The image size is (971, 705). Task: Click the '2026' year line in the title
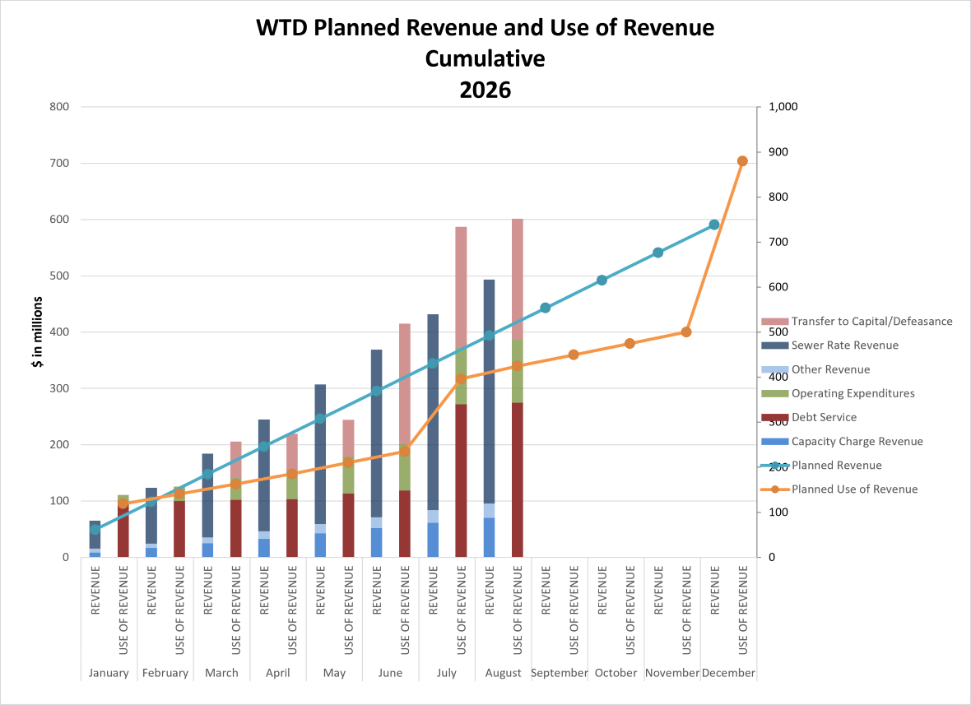[485, 90]
